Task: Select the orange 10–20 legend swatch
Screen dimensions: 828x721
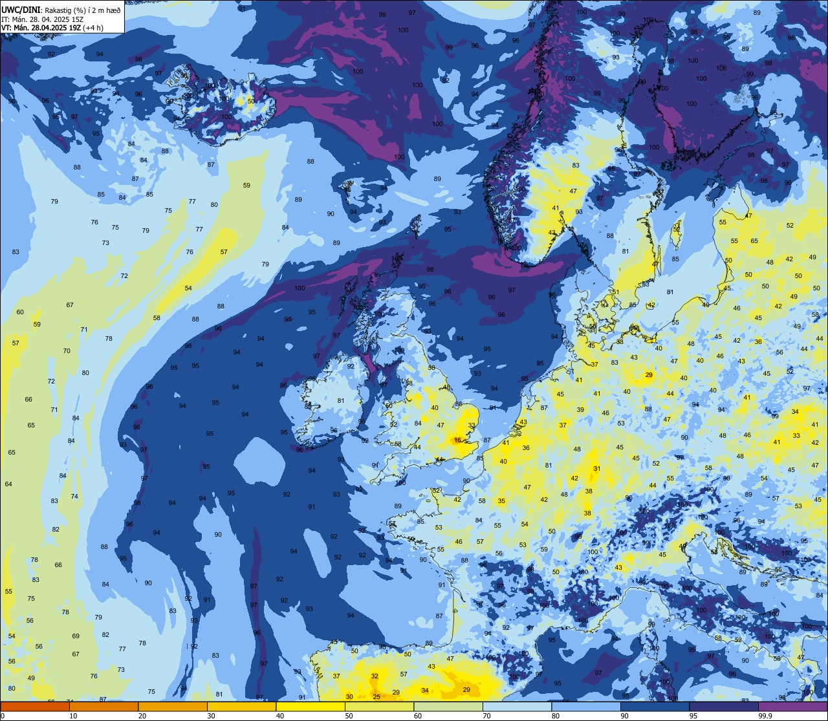Action: tap(103, 706)
